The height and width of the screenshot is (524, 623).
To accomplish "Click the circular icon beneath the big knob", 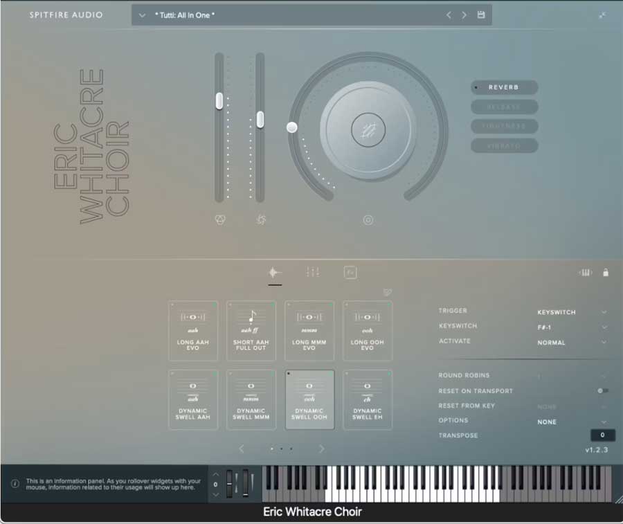I will tap(368, 219).
